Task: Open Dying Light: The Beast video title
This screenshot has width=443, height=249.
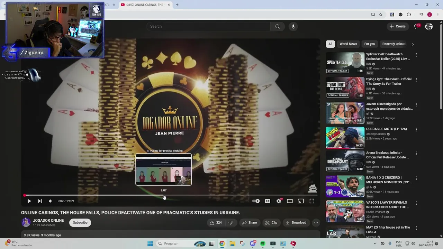Action: tap(389, 81)
